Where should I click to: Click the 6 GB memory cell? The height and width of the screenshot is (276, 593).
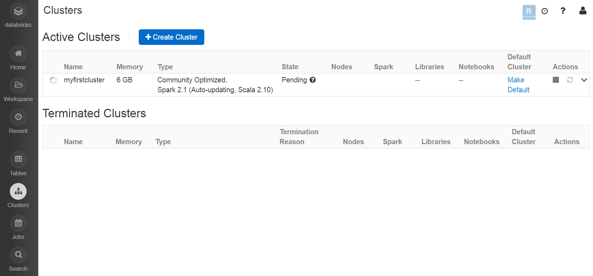(125, 80)
